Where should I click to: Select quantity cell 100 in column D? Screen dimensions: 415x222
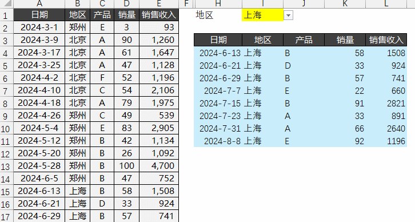pos(127,166)
